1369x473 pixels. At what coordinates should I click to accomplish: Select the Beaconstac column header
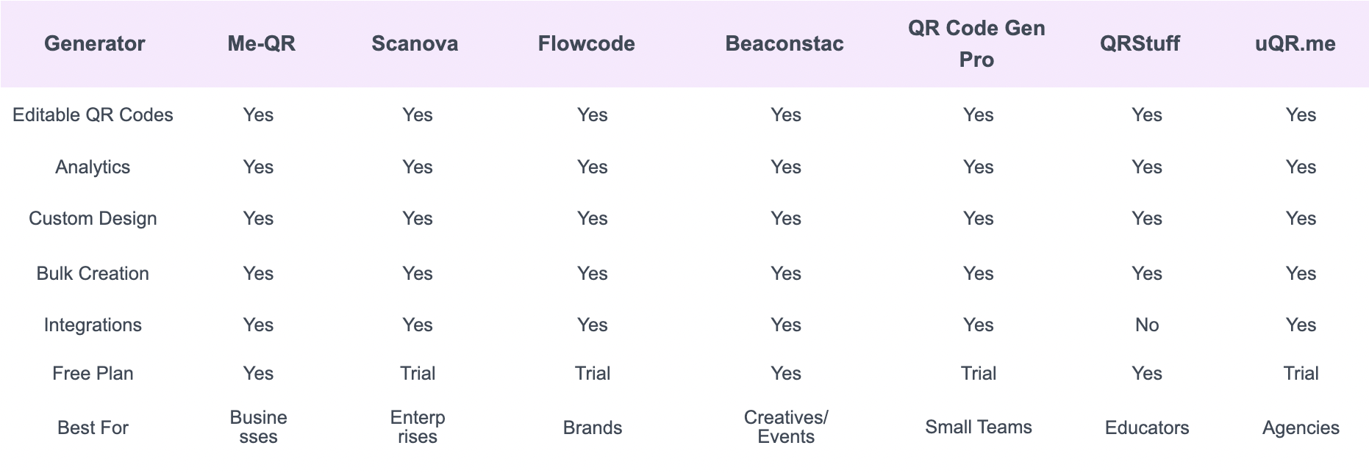784,44
